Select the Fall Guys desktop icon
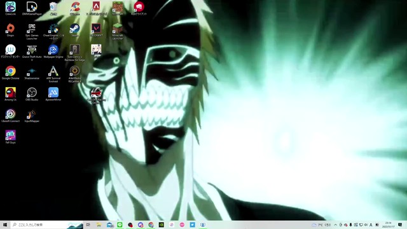Screen dimensions: 407x229 [10, 137]
